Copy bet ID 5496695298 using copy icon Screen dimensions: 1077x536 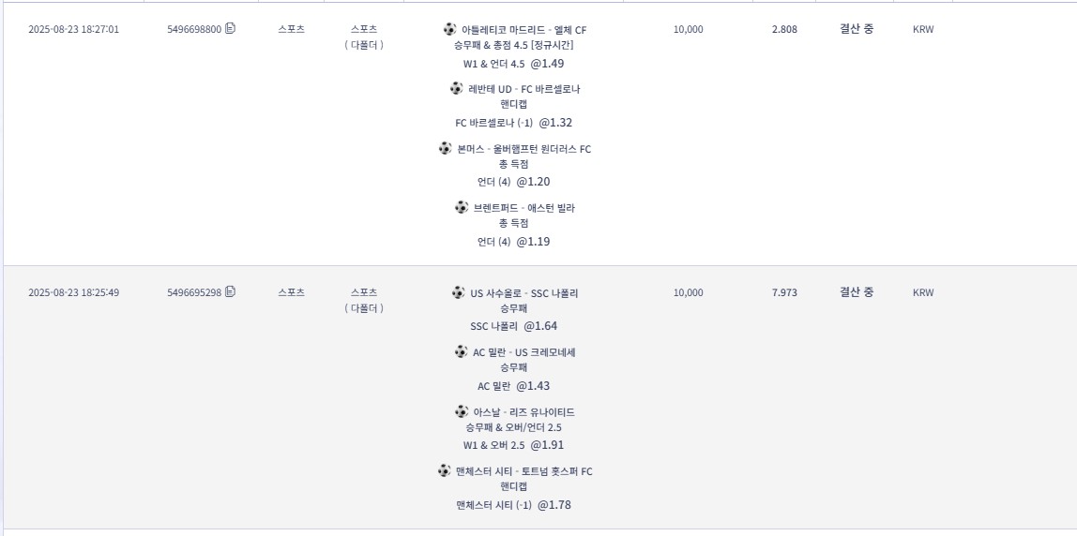coord(231,291)
